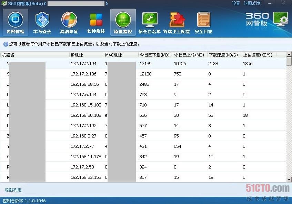The height and width of the screenshot is (204, 292).
Task: Select the row with IP 172.17.6.144
Action: (x=143, y=94)
